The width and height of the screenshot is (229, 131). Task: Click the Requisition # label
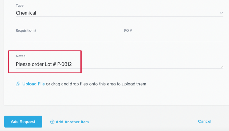tap(26, 30)
